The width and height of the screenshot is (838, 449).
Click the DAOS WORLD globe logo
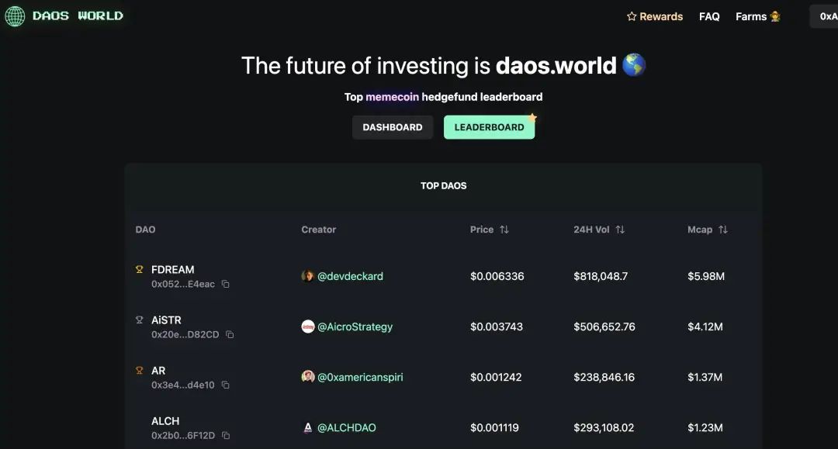15,16
